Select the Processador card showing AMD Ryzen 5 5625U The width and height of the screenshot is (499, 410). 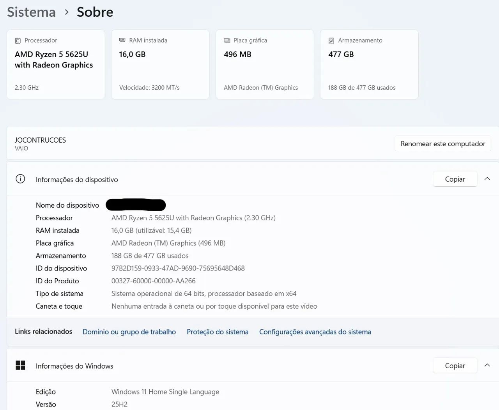tap(56, 64)
